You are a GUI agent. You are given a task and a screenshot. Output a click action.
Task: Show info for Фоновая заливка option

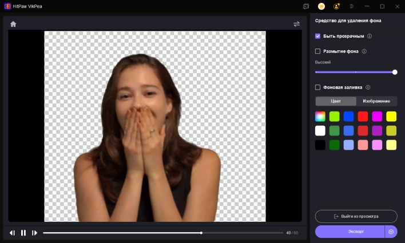point(368,87)
